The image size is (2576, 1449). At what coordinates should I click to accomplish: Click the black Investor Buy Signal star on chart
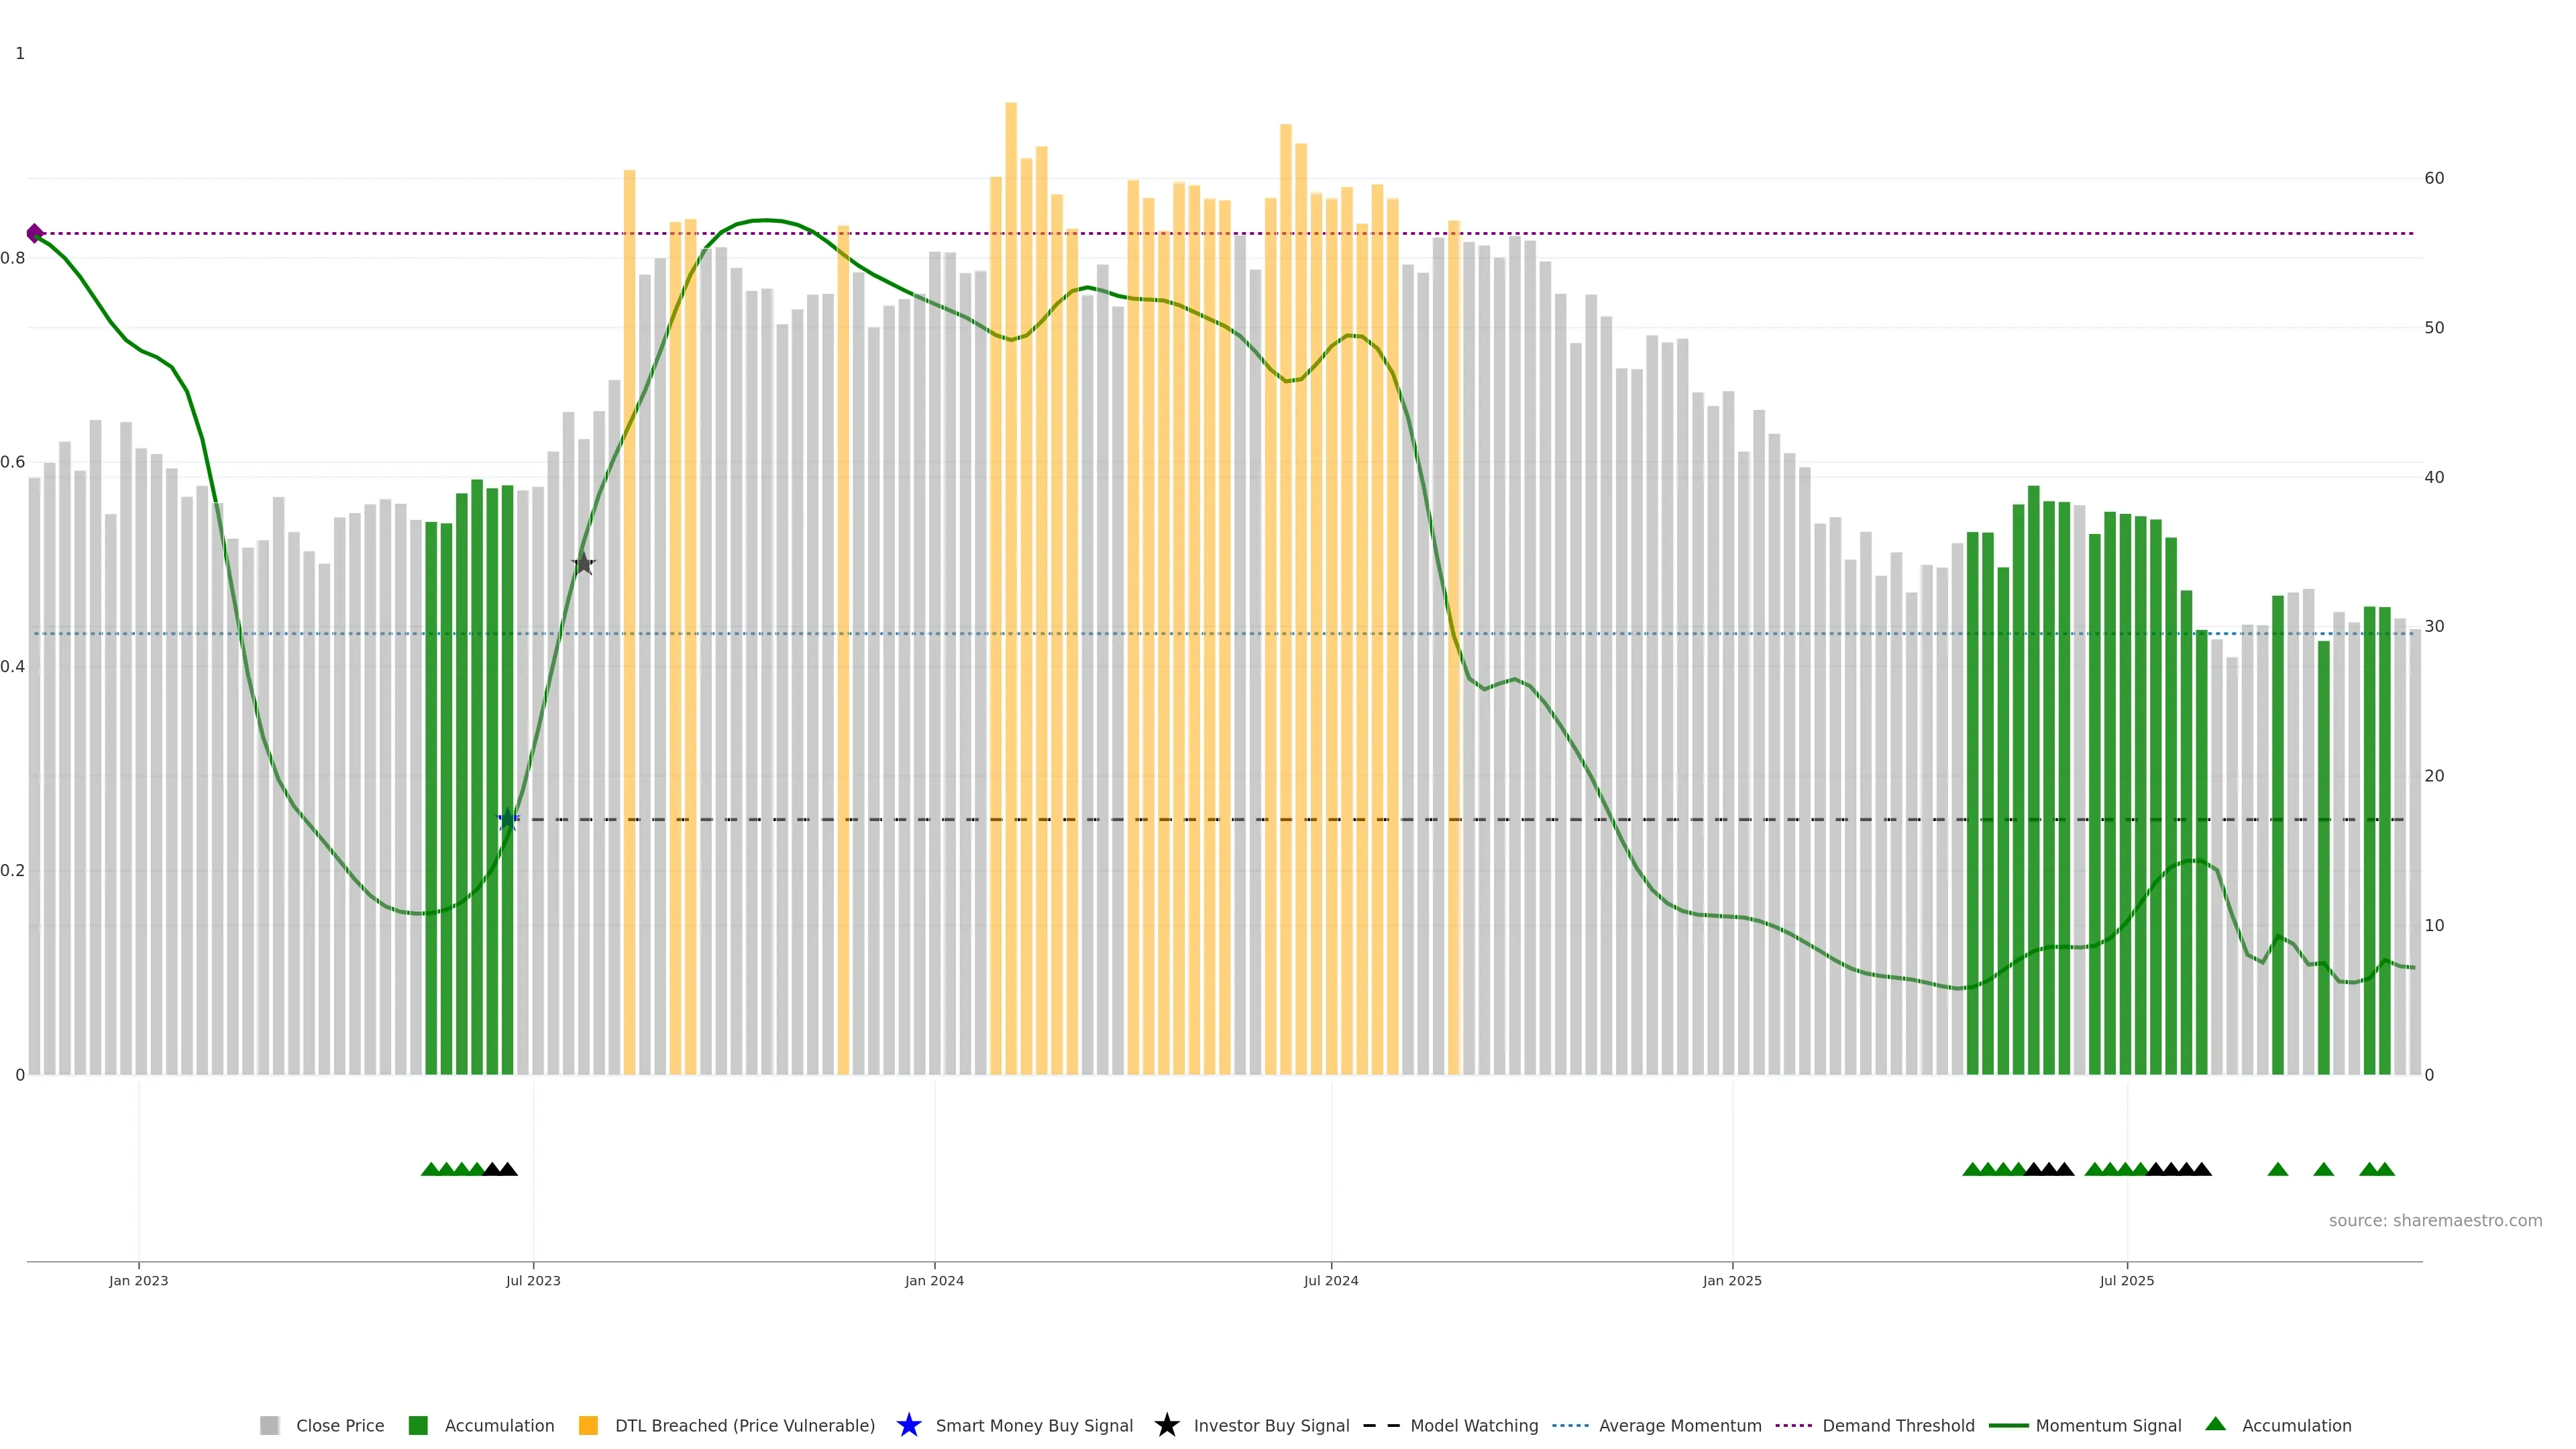point(584,564)
